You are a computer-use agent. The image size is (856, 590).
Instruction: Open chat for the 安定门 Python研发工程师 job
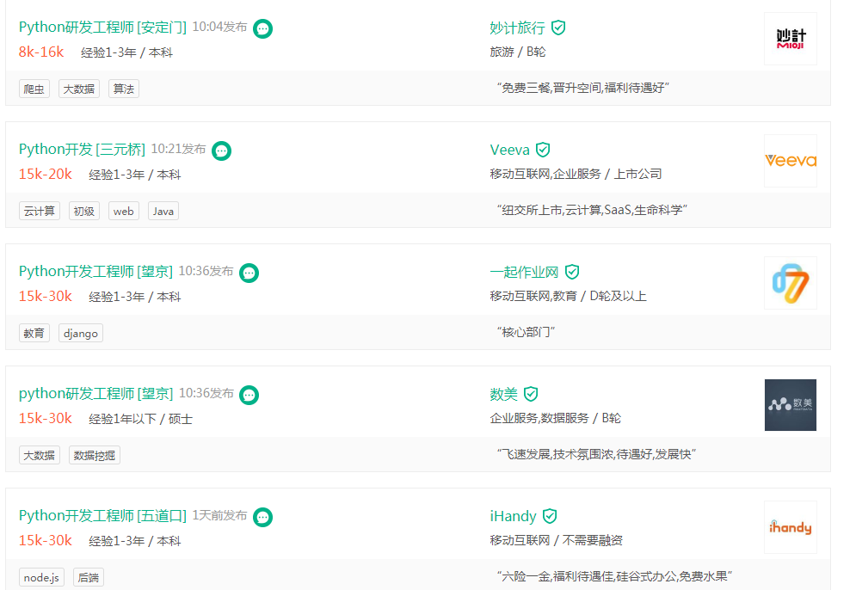pyautogui.click(x=262, y=28)
